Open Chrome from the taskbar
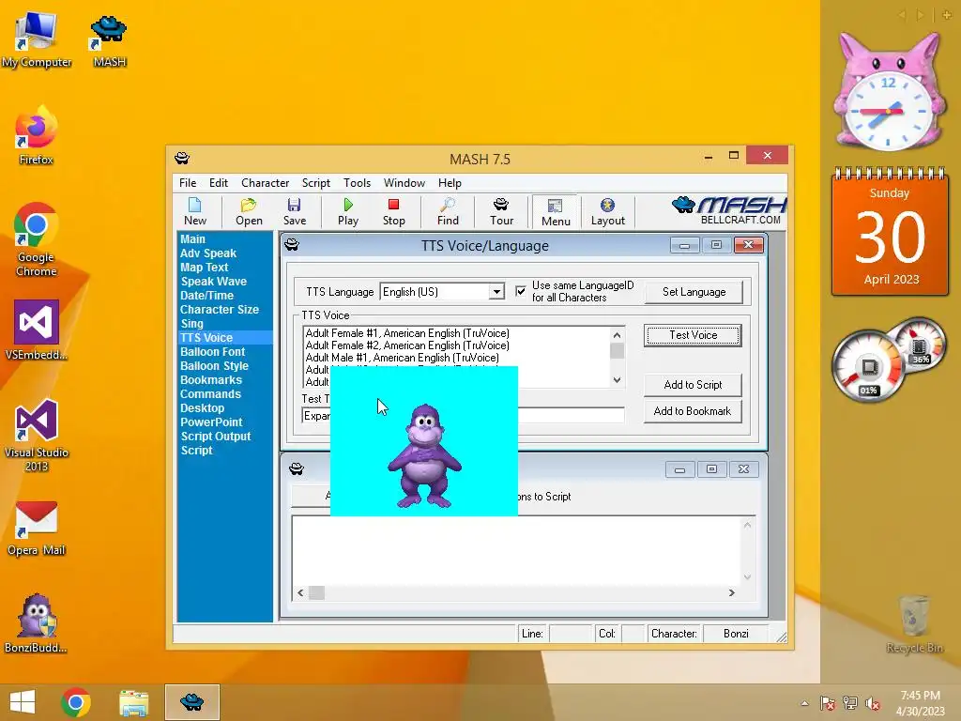 tap(76, 702)
